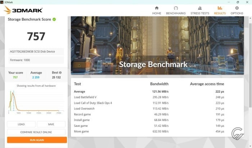Viewport: 252px width, 148px height.
Task: Click the LOAD button
Action: 21,124
